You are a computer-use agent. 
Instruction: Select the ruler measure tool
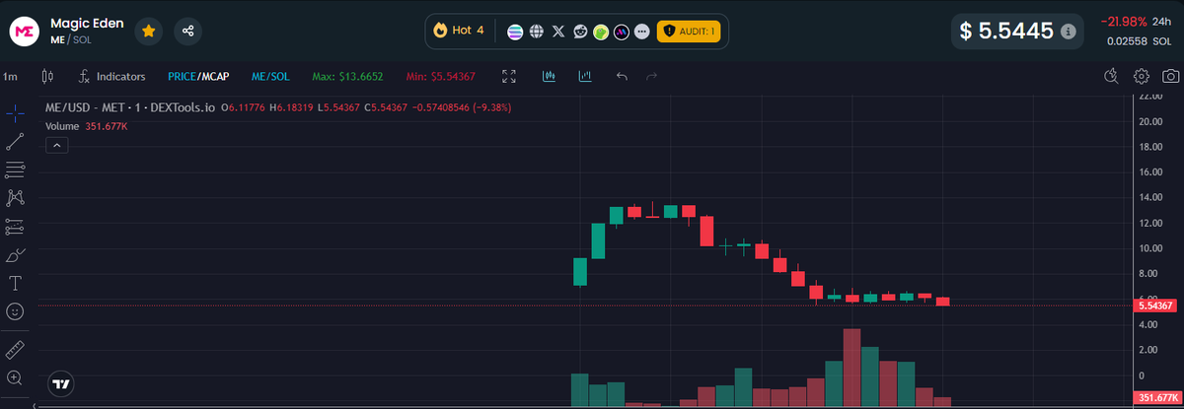(15, 349)
